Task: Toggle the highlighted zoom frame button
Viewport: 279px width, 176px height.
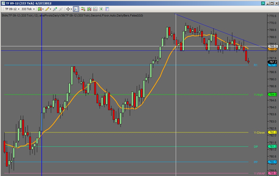Action: click(x=76, y=9)
